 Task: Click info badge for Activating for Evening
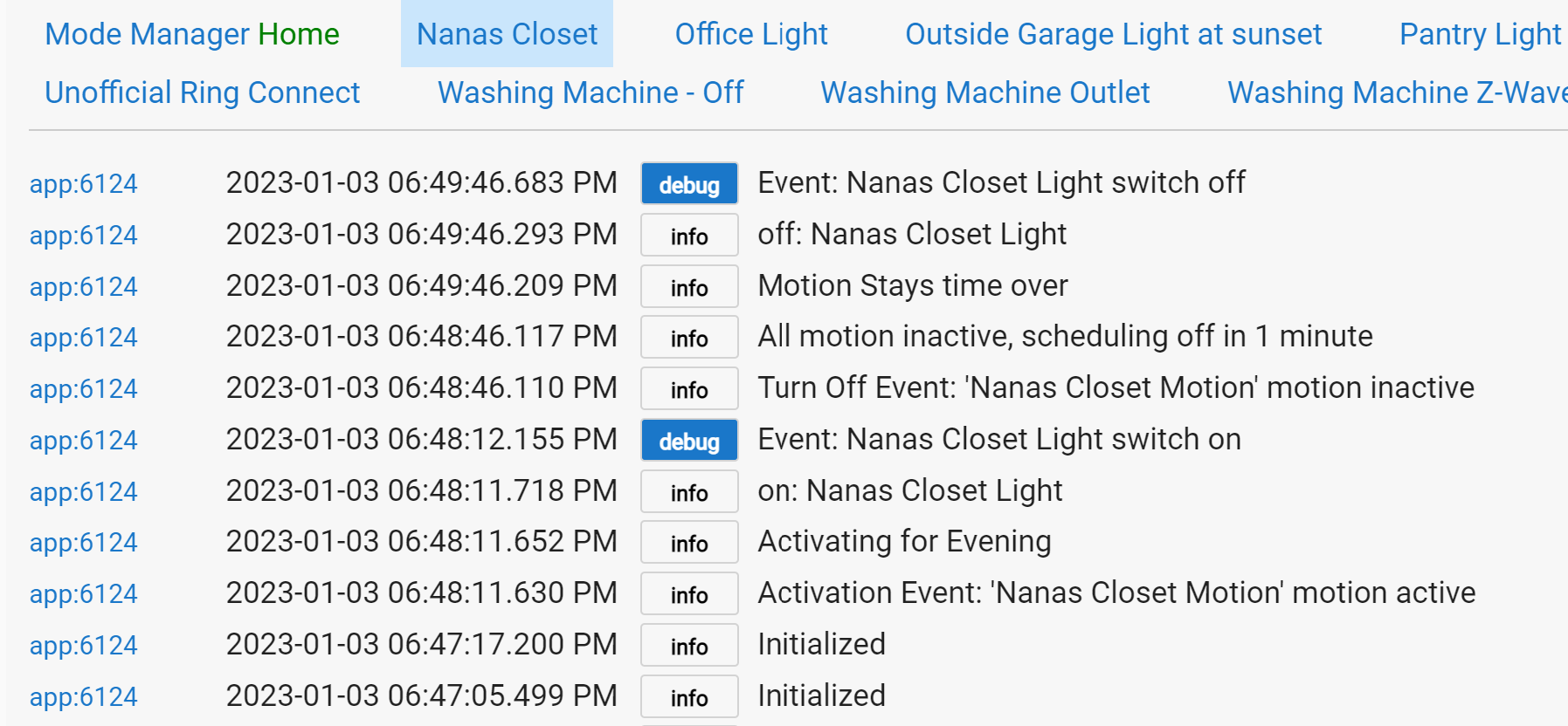point(689,543)
